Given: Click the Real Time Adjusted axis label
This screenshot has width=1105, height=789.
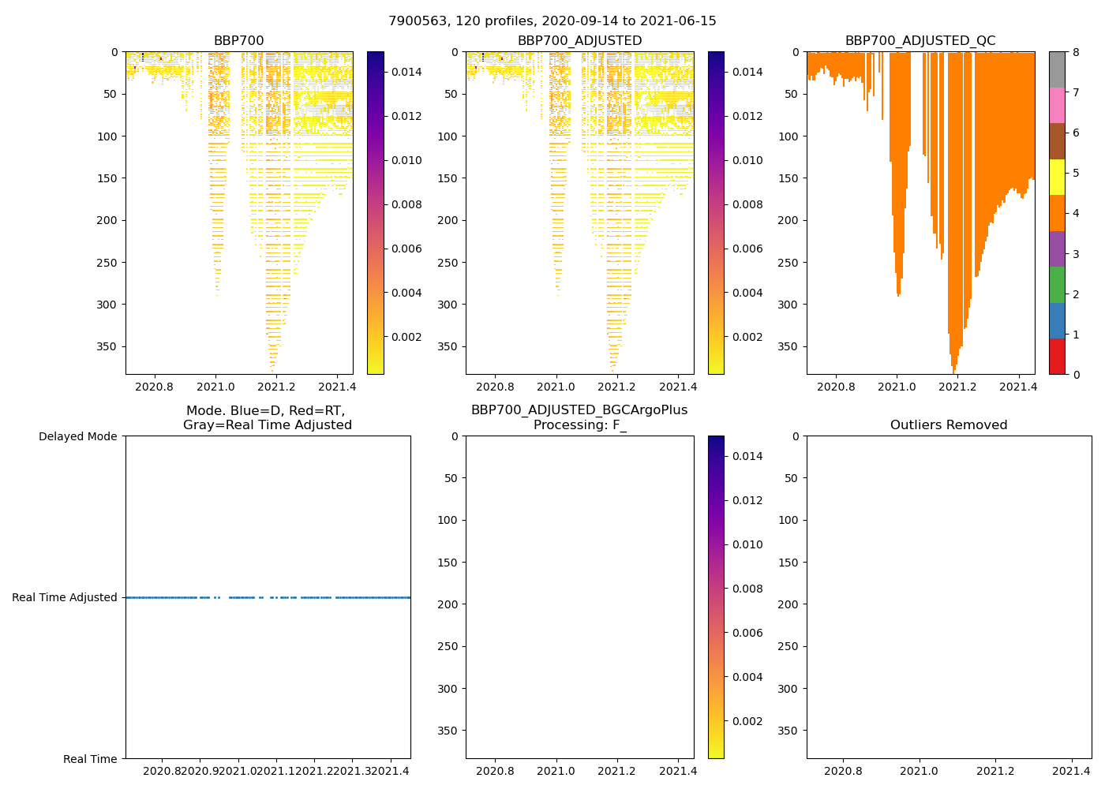Looking at the screenshot, I should coord(65,597).
